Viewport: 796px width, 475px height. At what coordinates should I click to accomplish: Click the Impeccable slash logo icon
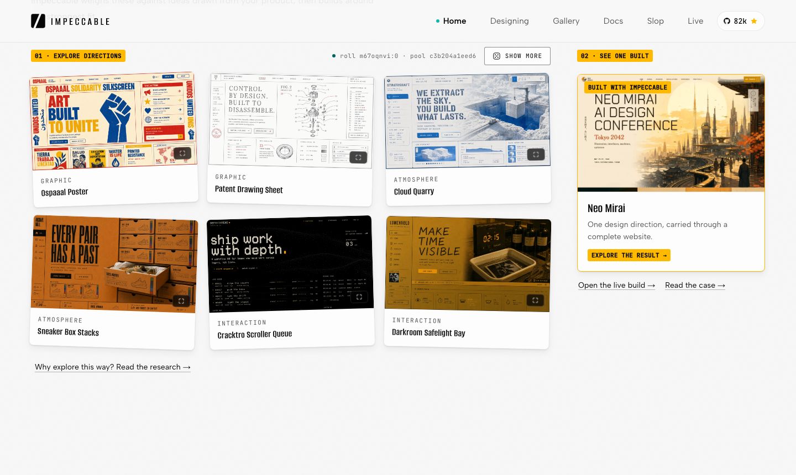(38, 21)
